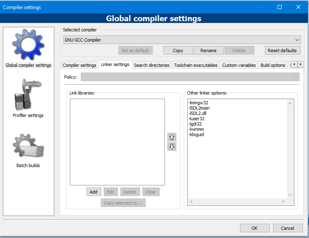Open Search directories tab

pos(151,65)
